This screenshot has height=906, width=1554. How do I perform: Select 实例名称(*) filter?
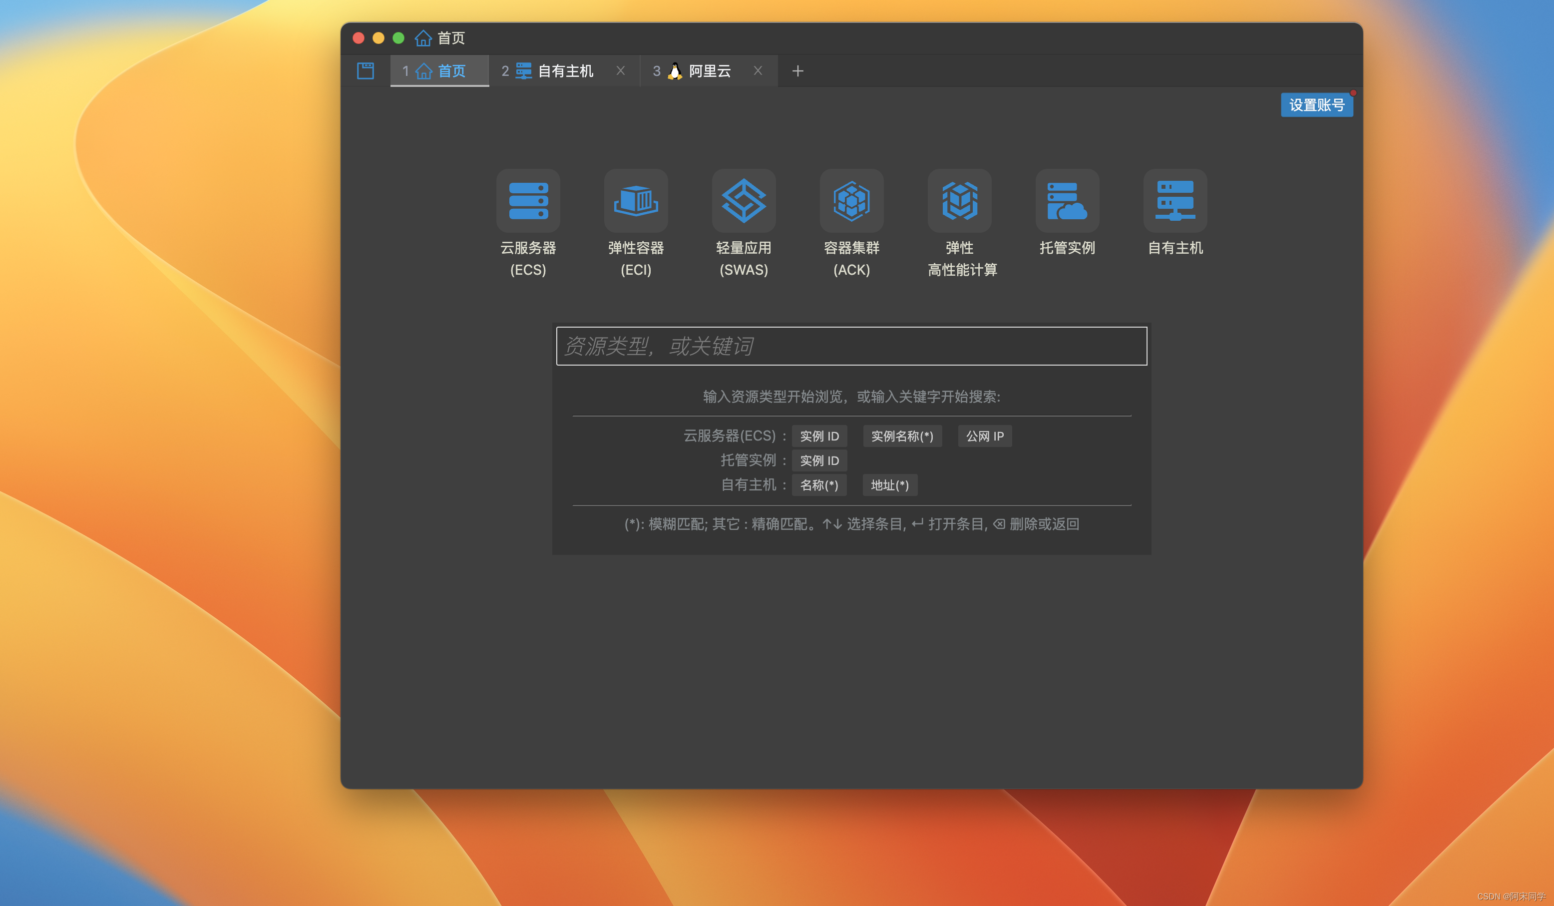coord(902,436)
